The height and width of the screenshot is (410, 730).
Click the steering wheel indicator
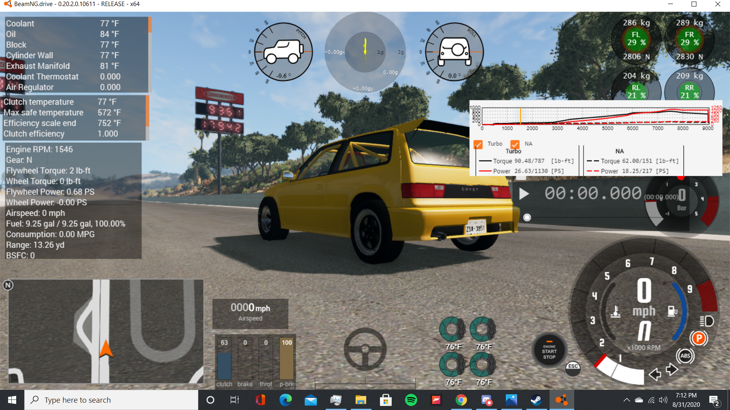click(365, 349)
